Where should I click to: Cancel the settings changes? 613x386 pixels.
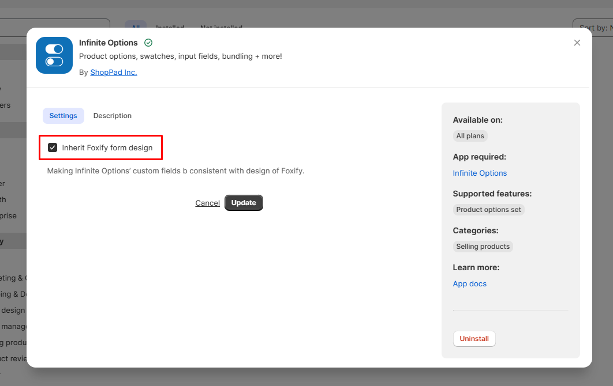pyautogui.click(x=207, y=203)
